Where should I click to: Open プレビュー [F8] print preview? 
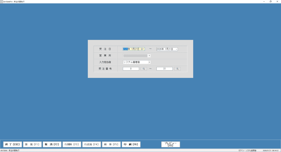point(170,144)
